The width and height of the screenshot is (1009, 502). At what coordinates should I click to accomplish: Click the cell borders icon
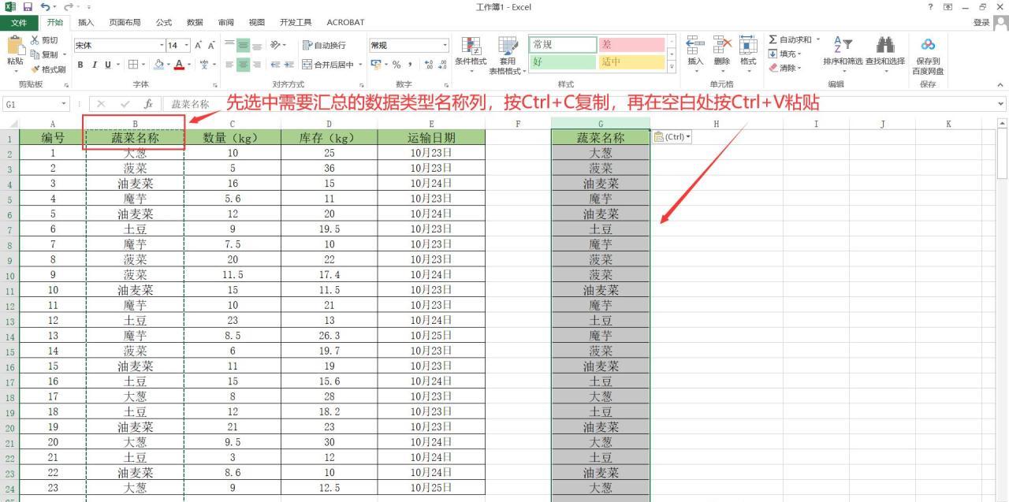[132, 65]
